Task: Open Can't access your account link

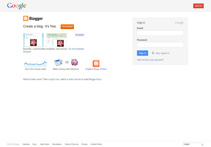Action: coord(150,60)
